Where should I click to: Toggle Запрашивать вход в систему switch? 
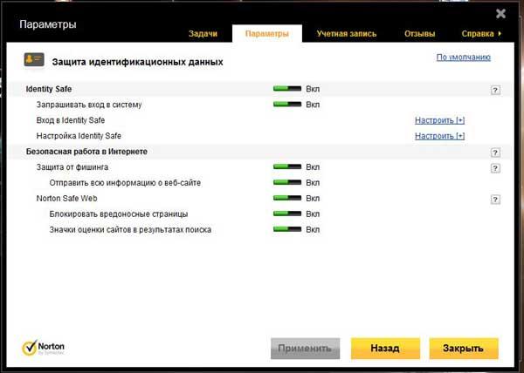tap(287, 105)
